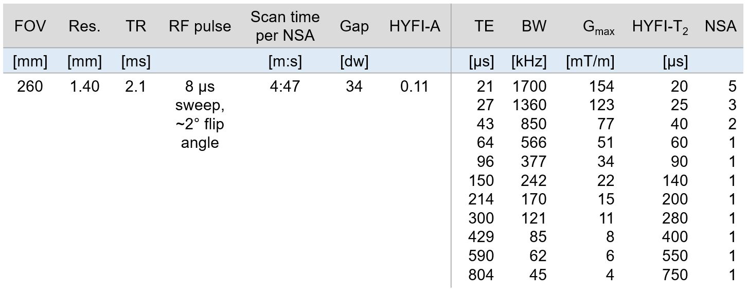This screenshot has width=747, height=290.
Task: Select the HYFI-A column header
Action: pyautogui.click(x=415, y=26)
